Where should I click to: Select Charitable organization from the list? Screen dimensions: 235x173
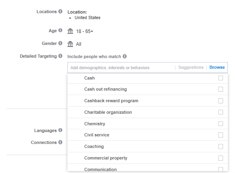[148, 112]
